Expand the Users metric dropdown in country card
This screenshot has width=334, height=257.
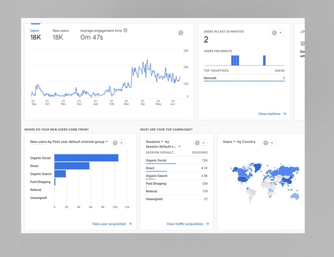pyautogui.click(x=234, y=141)
